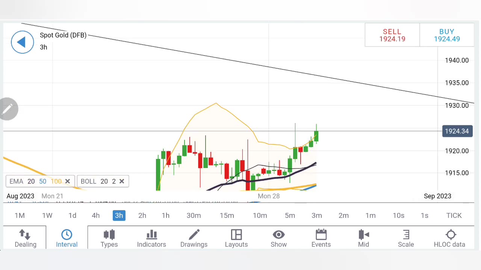Select the 10s interval
This screenshot has width=481, height=270.
[x=398, y=216]
